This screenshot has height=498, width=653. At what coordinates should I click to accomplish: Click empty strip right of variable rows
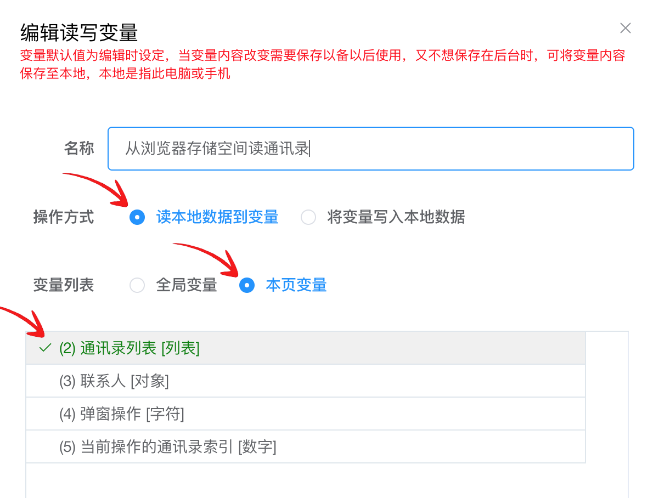607,397
